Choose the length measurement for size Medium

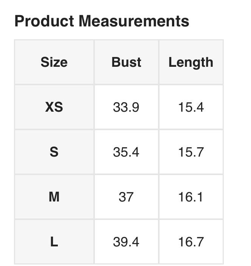[191, 197]
